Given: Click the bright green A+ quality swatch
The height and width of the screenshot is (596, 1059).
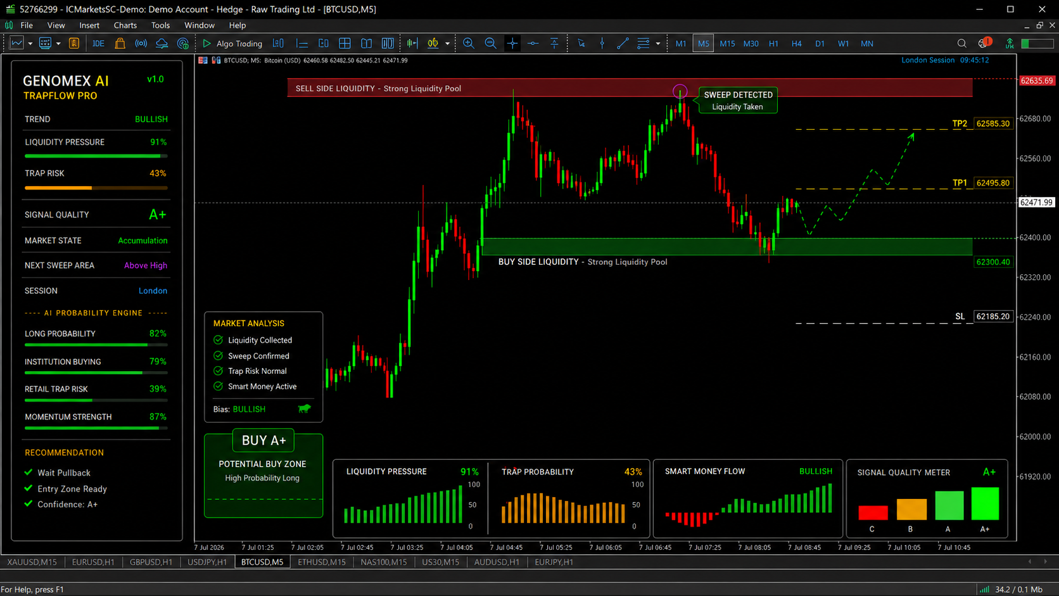Looking at the screenshot, I should click(x=985, y=504).
